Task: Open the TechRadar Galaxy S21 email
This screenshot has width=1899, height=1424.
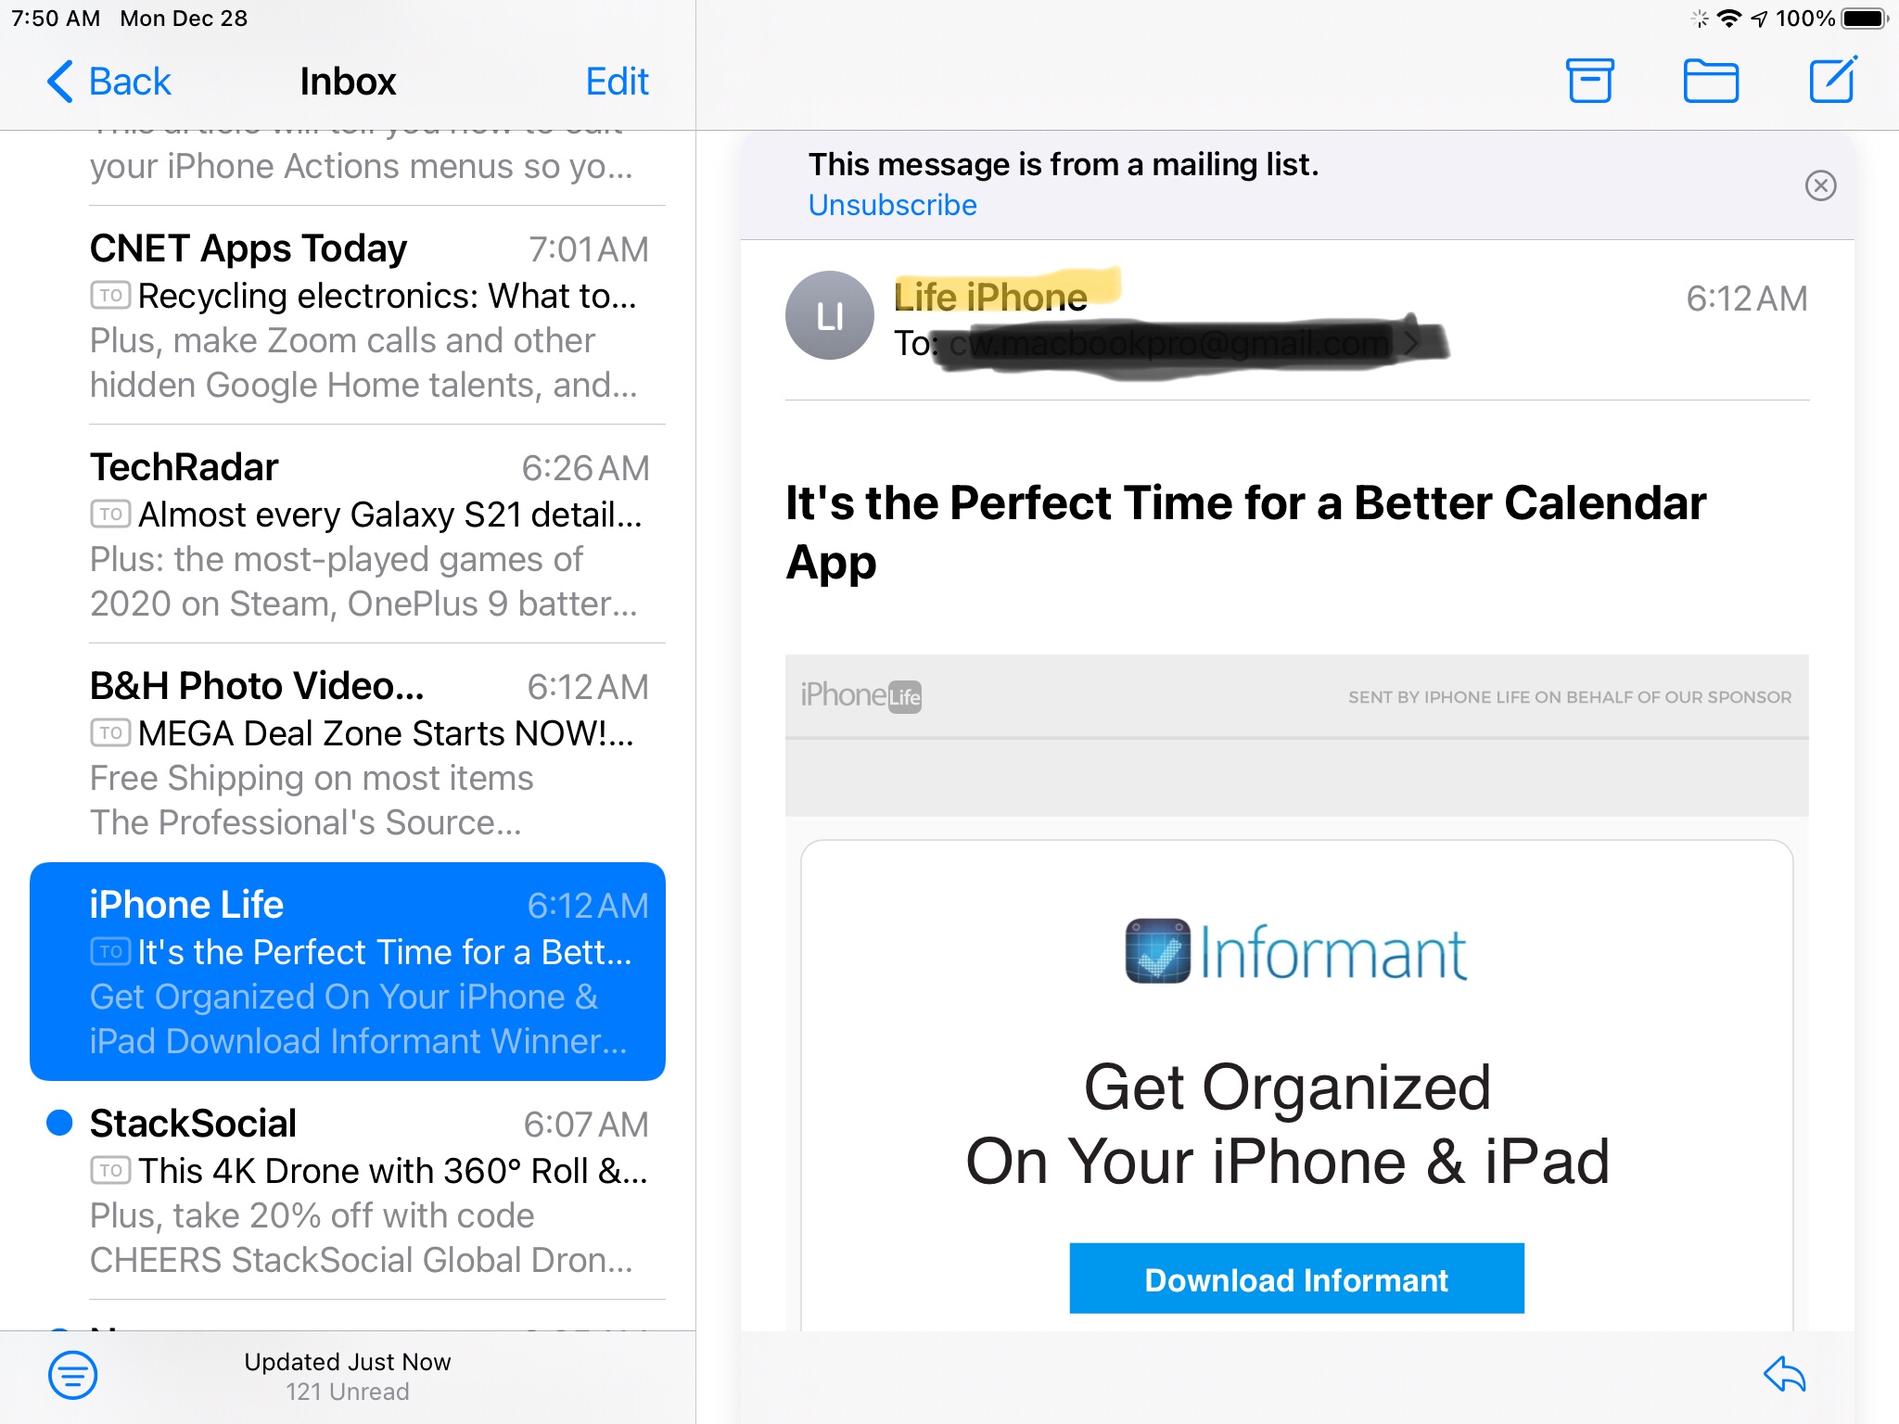Action: 368,534
